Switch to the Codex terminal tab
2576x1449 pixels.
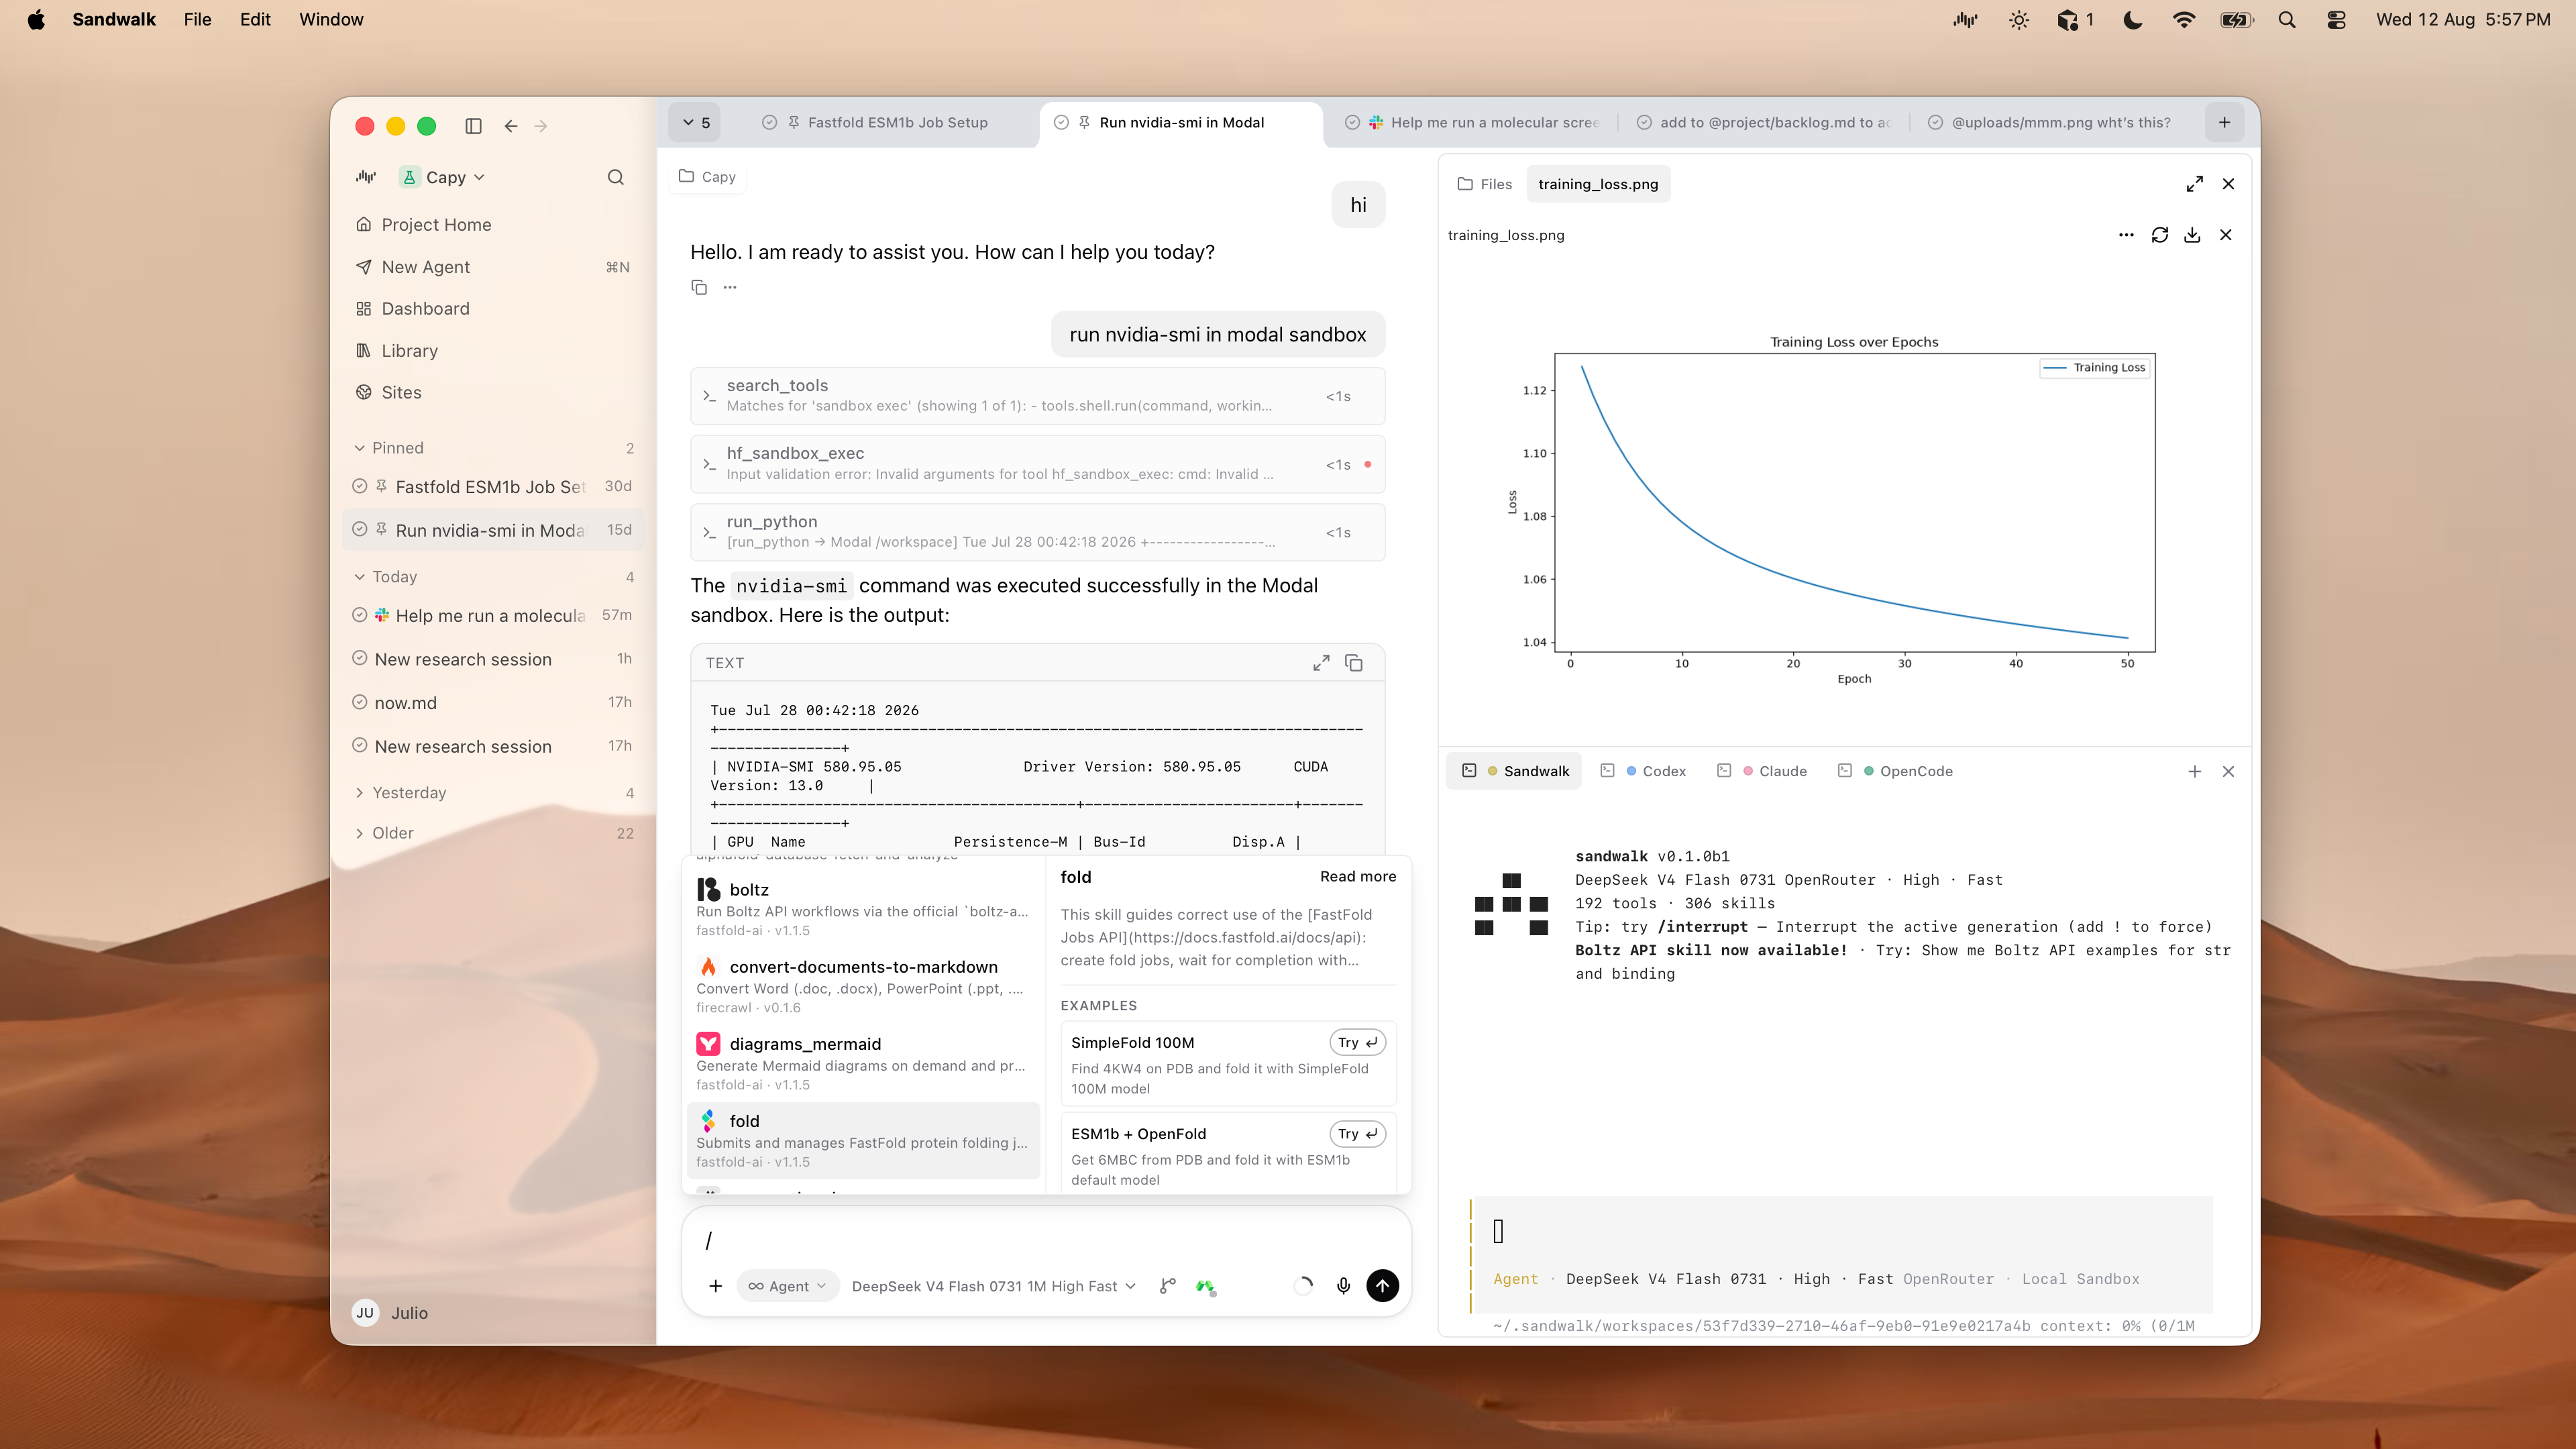click(1643, 771)
